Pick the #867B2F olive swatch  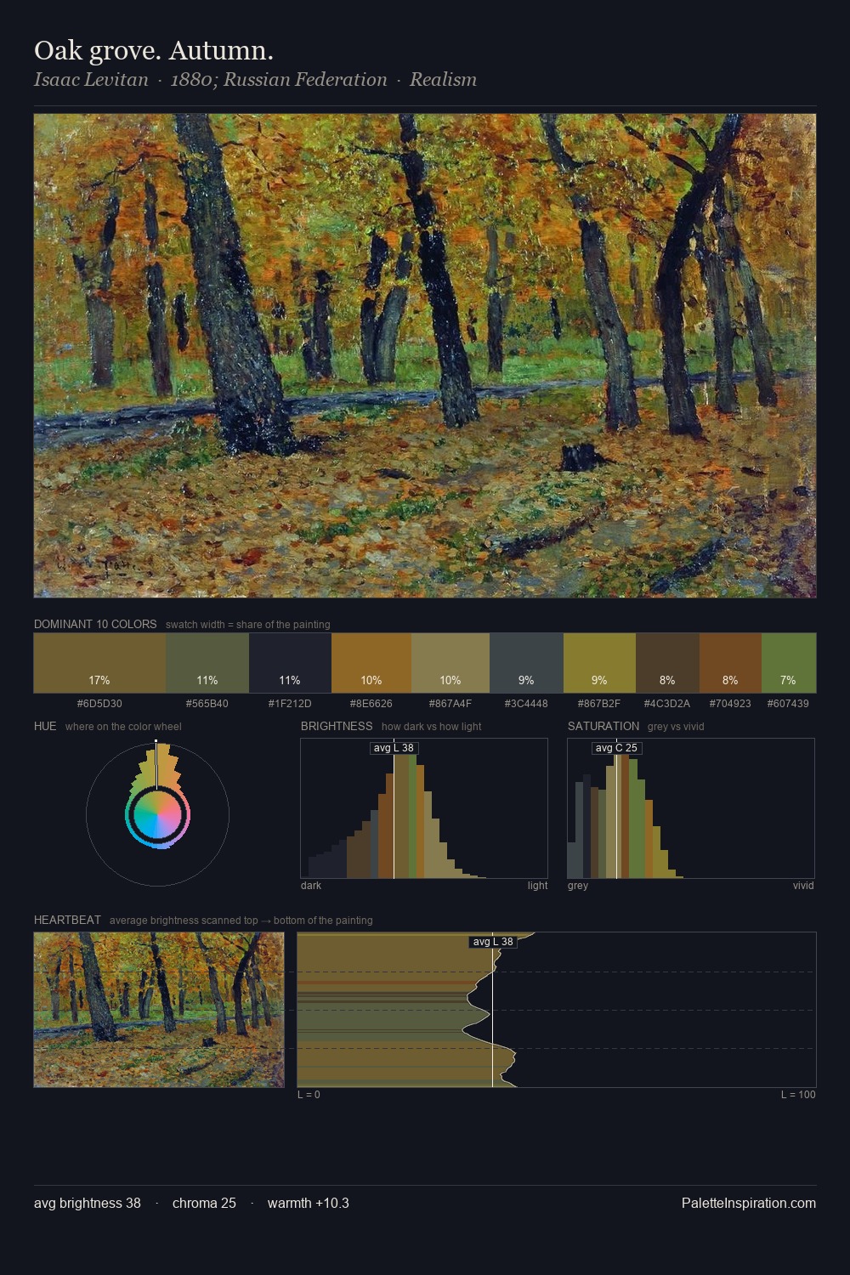pyautogui.click(x=599, y=663)
